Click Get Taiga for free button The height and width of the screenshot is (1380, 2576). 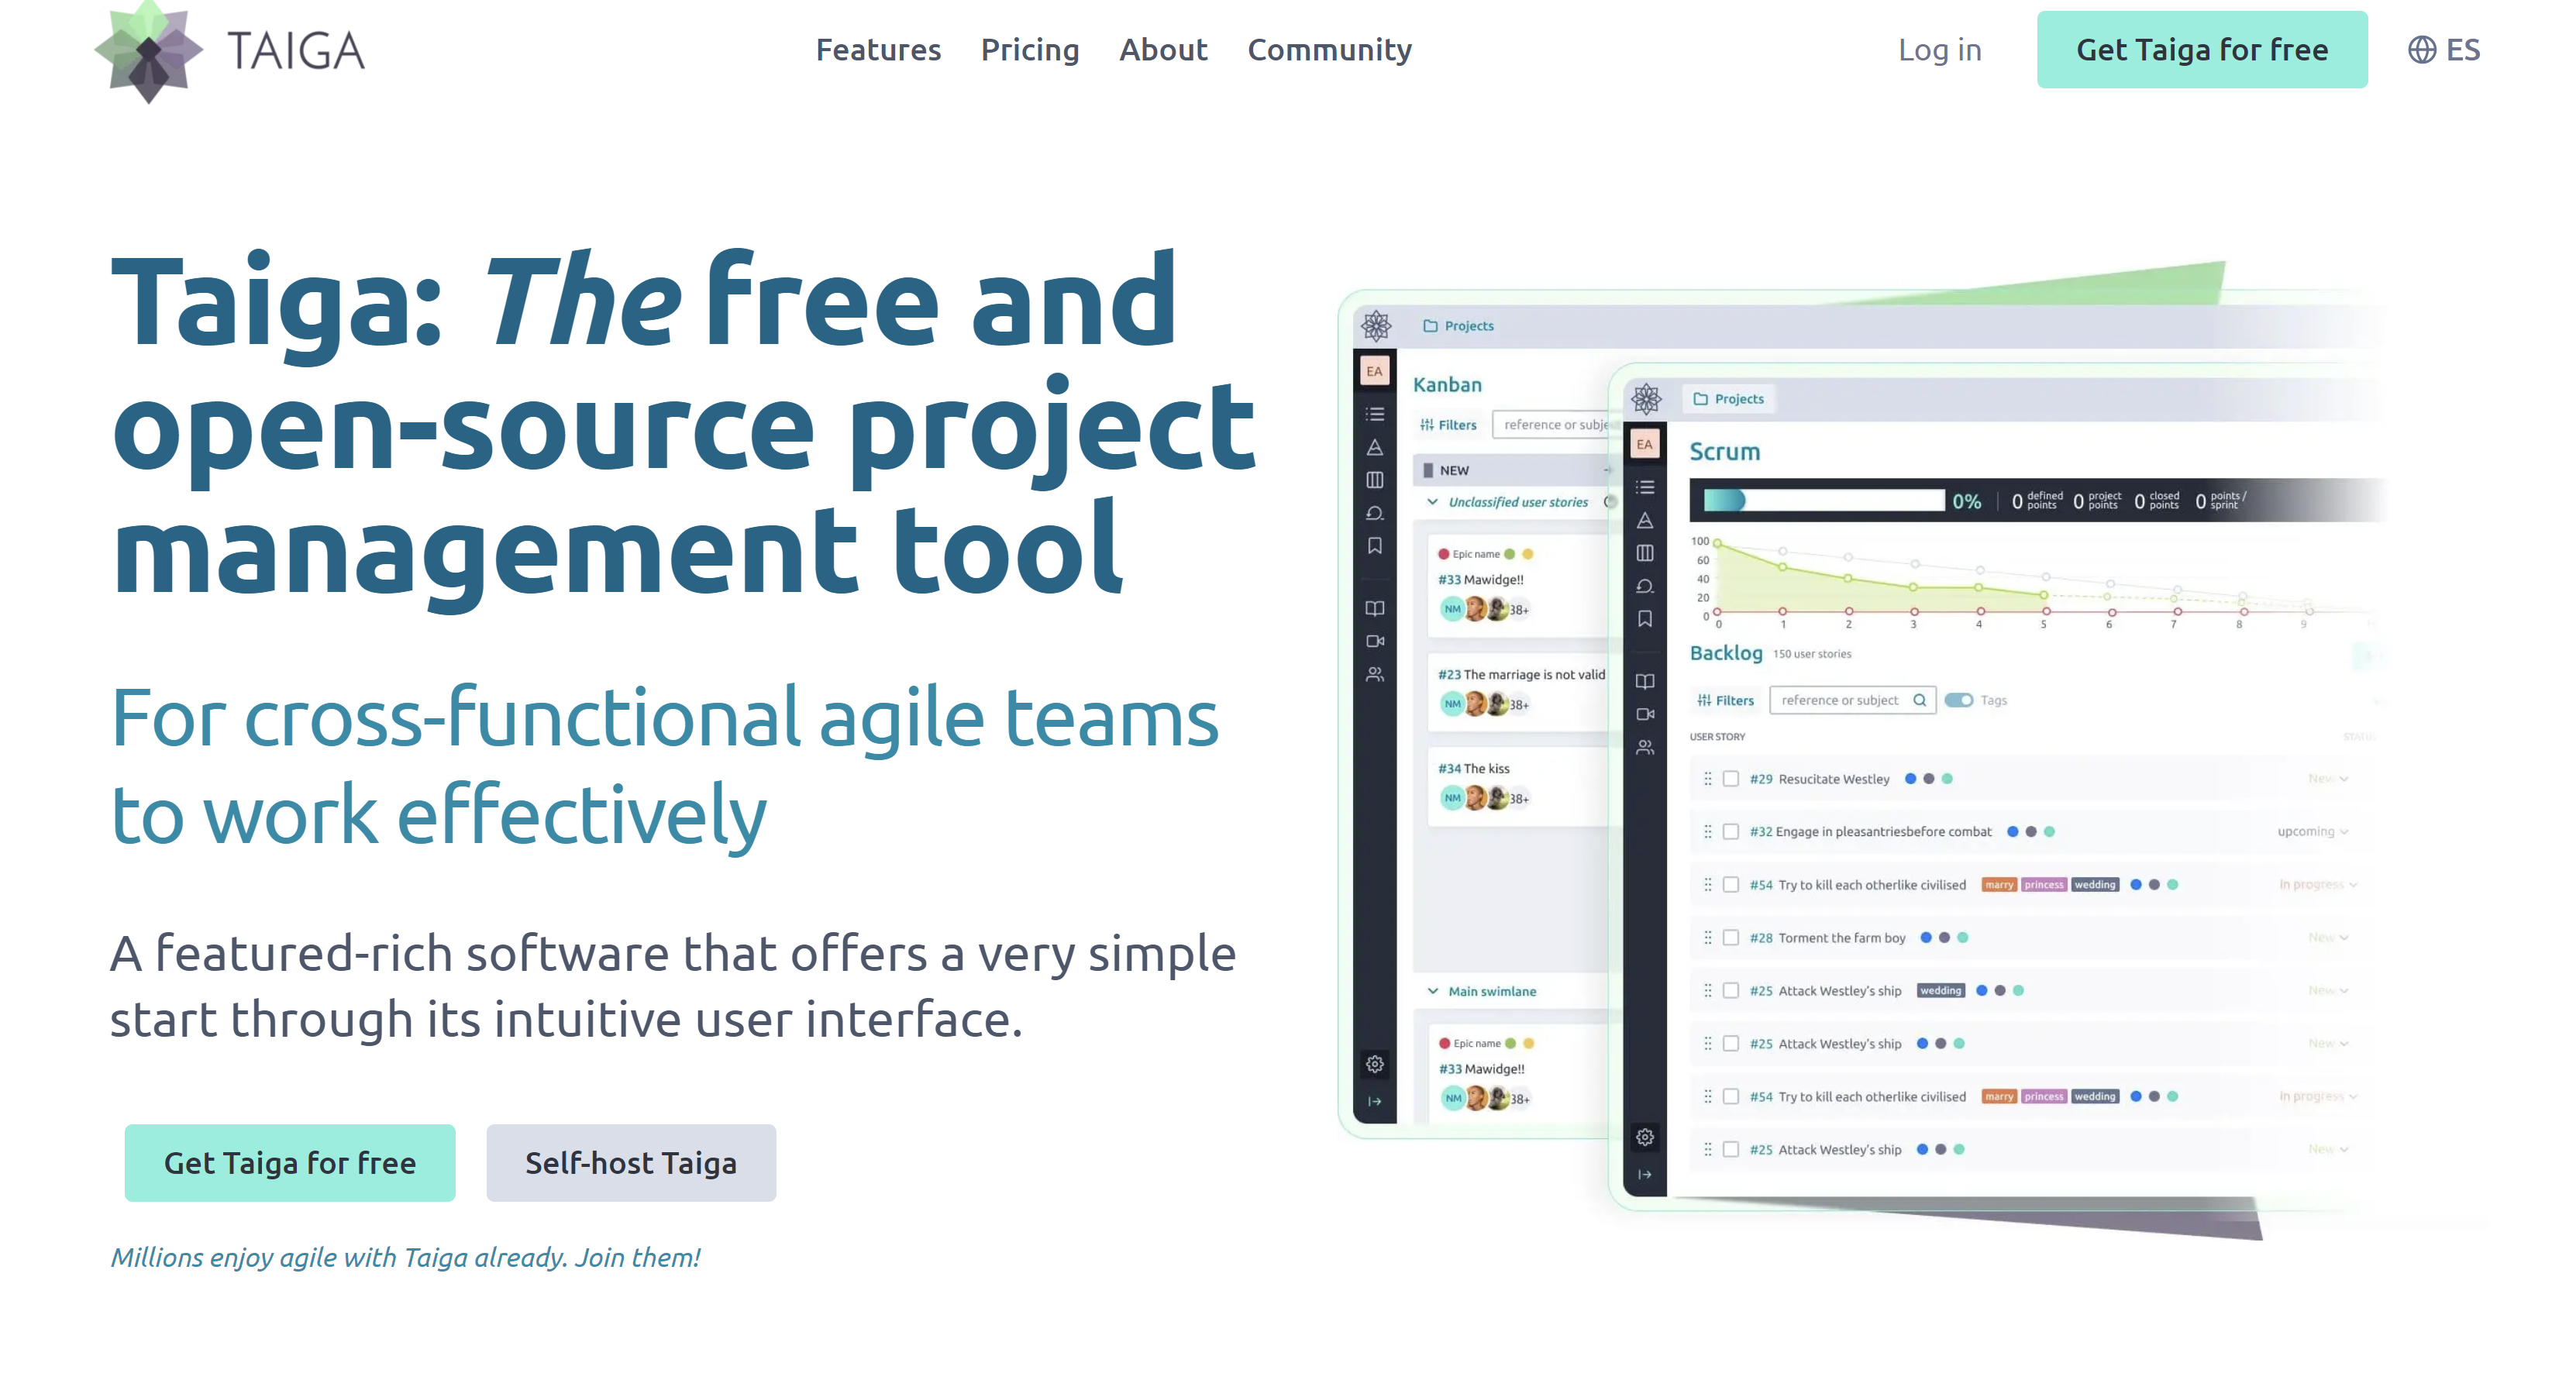coord(2201,50)
